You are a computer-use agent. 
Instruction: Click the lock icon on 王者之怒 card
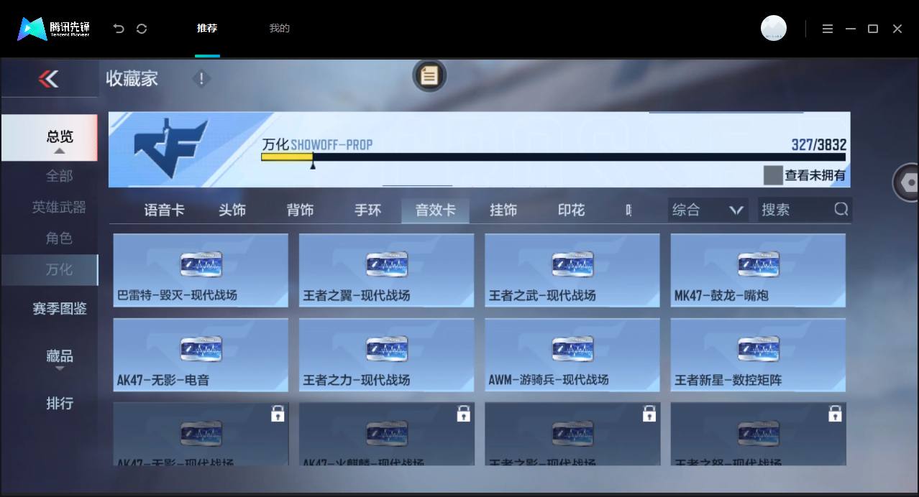pos(835,414)
